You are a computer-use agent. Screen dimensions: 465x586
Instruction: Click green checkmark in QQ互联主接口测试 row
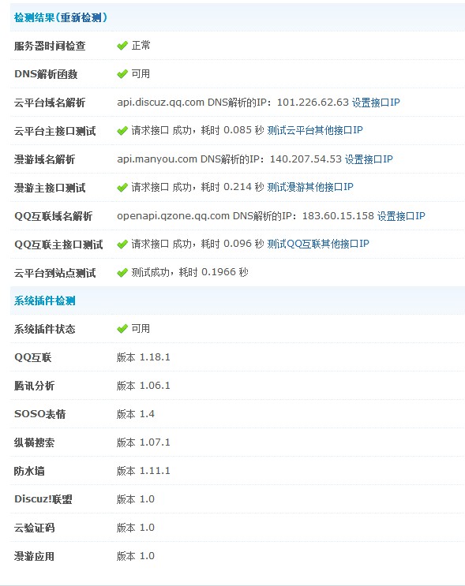122,244
